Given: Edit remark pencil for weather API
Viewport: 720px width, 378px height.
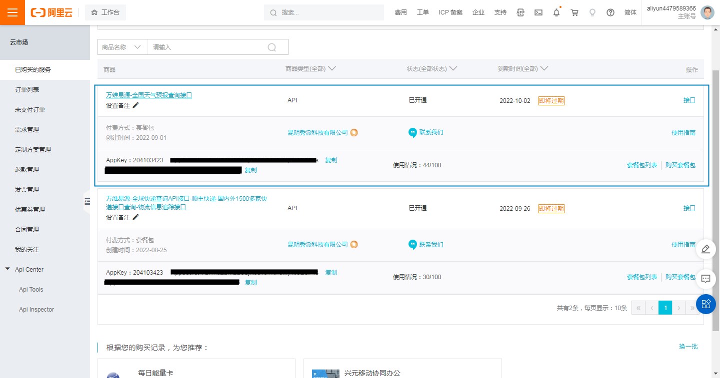Looking at the screenshot, I should (x=135, y=105).
